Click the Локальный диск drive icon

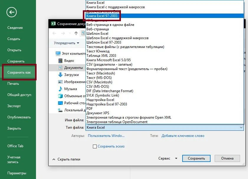click(60, 110)
